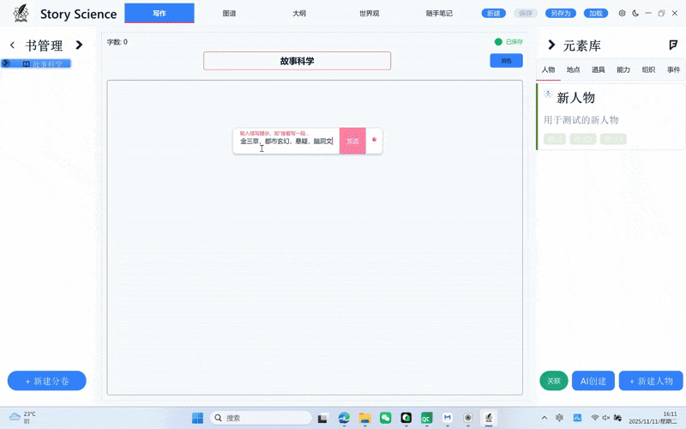Click into the continuation prompt input
This screenshot has width=686, height=429.
[x=286, y=141]
